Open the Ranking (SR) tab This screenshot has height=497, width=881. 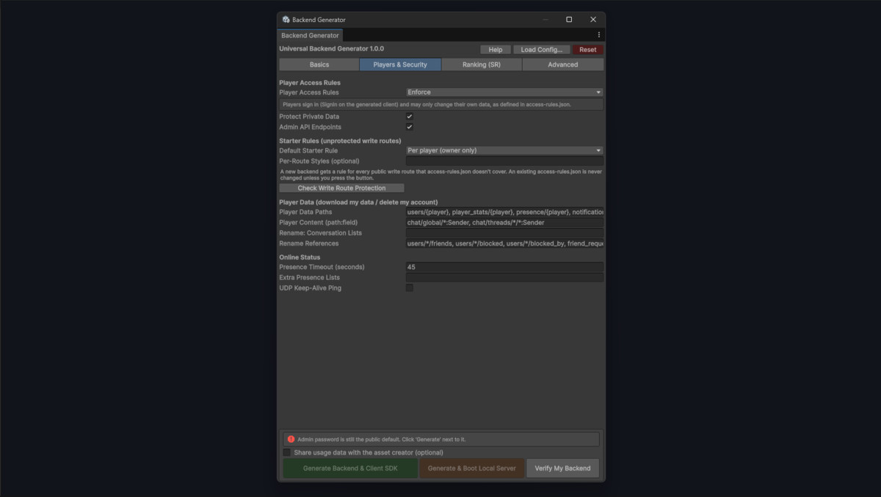pyautogui.click(x=482, y=65)
